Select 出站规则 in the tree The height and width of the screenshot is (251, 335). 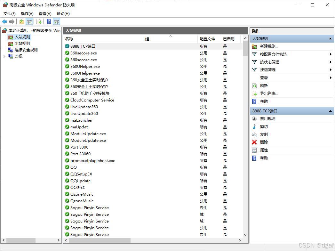tap(22, 44)
